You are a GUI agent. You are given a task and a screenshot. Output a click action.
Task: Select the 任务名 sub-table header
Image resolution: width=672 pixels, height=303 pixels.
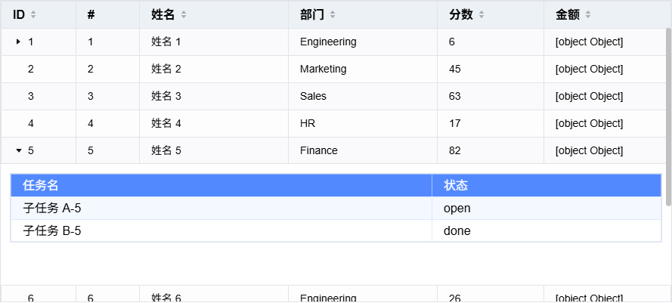pos(41,186)
